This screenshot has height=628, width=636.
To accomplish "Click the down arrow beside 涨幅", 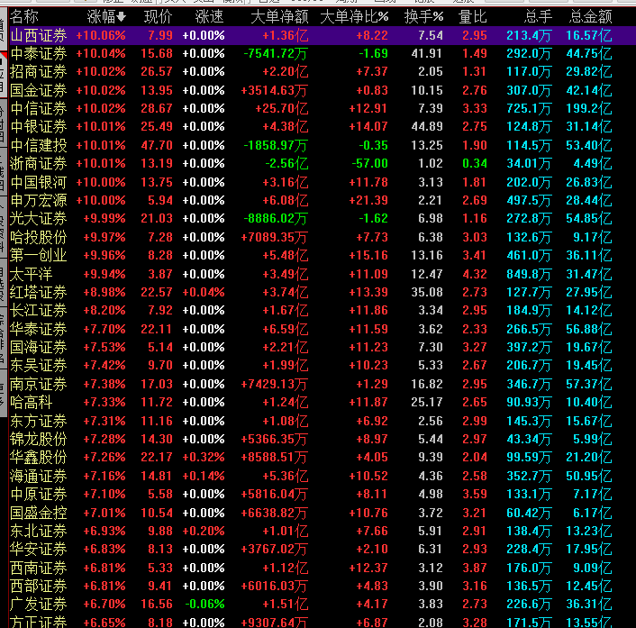I will (x=121, y=17).
